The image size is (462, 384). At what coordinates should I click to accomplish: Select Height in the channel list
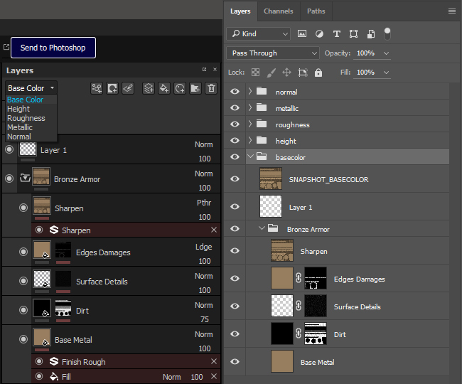click(x=18, y=109)
